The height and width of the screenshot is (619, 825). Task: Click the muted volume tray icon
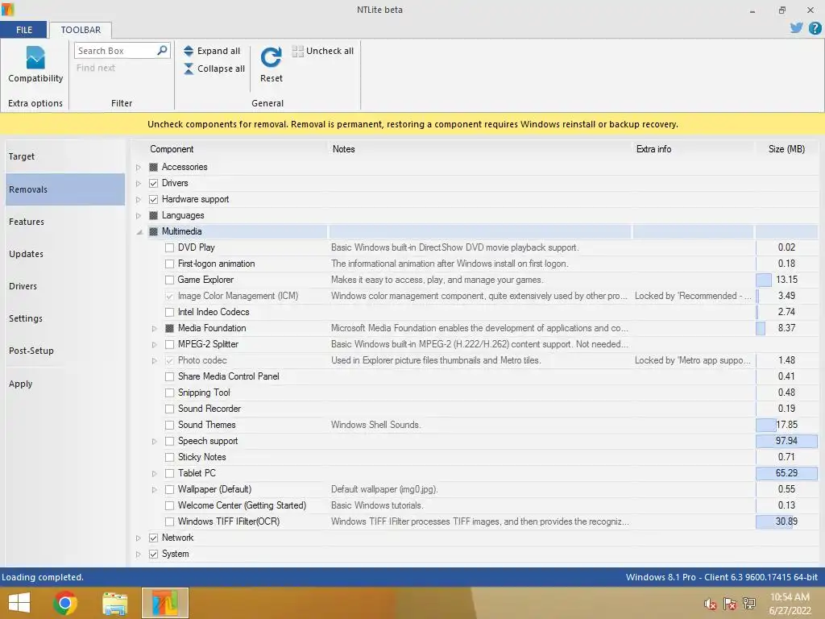pos(710,604)
